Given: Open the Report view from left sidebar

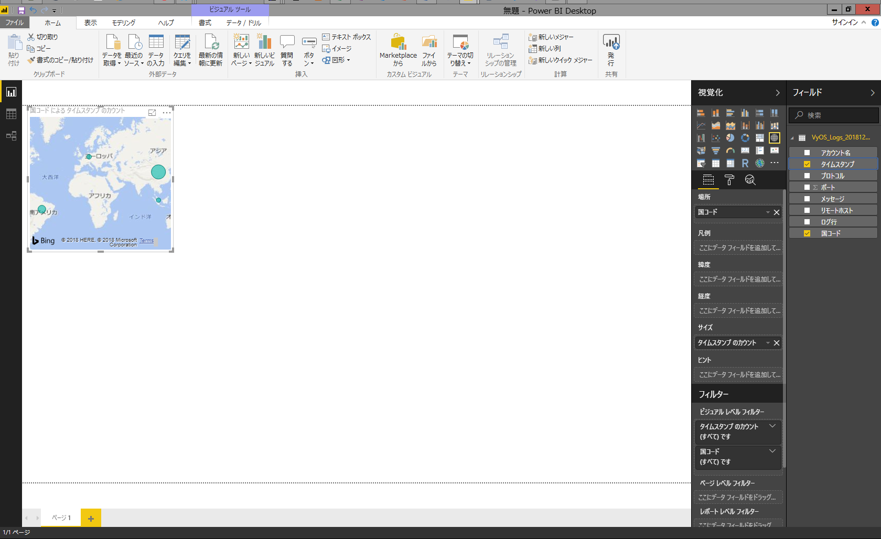Looking at the screenshot, I should tap(11, 92).
